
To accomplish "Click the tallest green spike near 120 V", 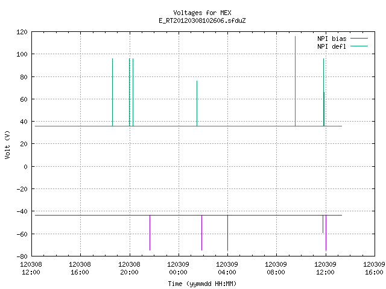I will click(295, 81).
